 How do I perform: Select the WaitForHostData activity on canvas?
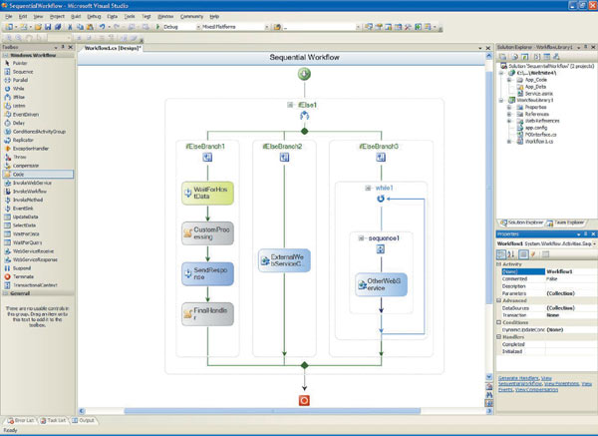207,193
